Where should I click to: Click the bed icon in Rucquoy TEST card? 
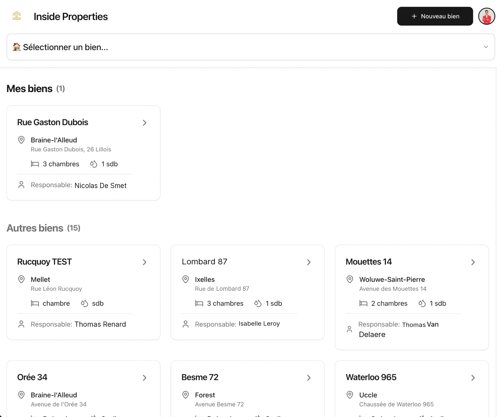35,303
